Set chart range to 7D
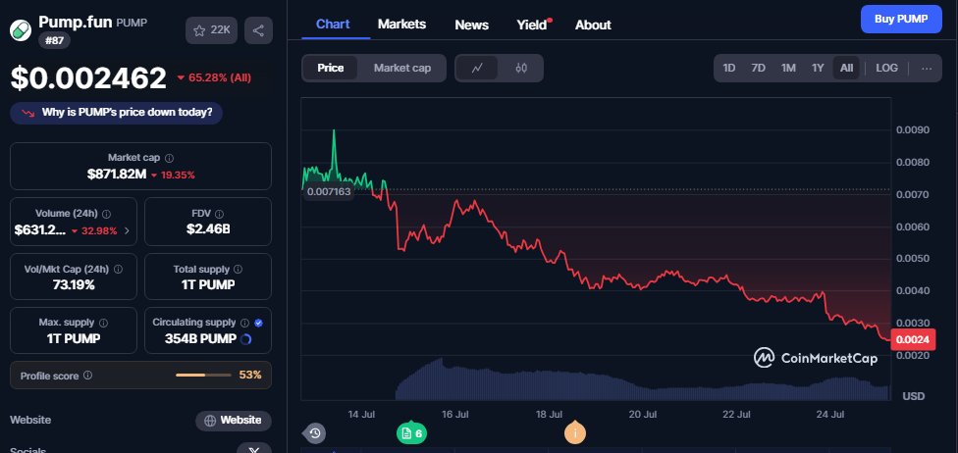 coord(758,68)
